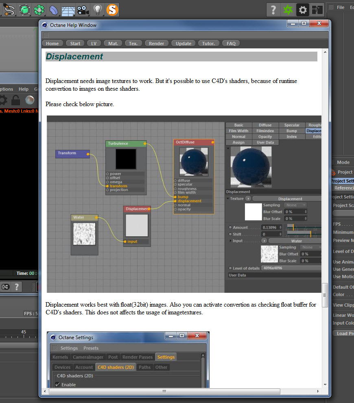Open the LV help tab

pos(94,44)
